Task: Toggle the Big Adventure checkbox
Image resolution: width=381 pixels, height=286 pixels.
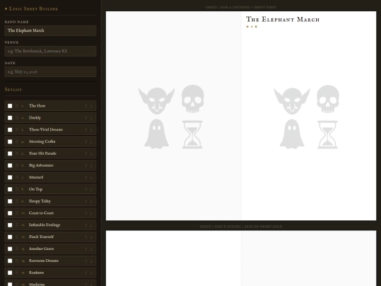Action: point(10,165)
